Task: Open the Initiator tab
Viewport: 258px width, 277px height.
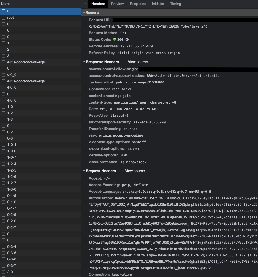Action: (158, 4)
